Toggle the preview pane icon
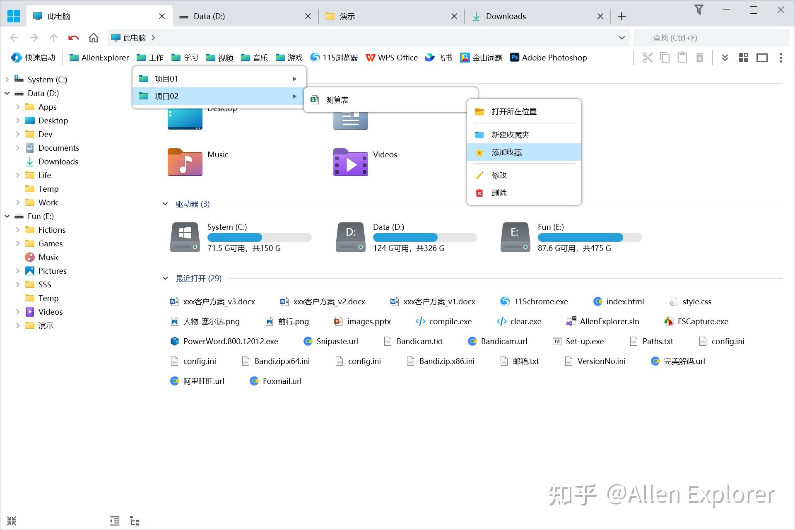The height and width of the screenshot is (530, 795). [x=762, y=58]
